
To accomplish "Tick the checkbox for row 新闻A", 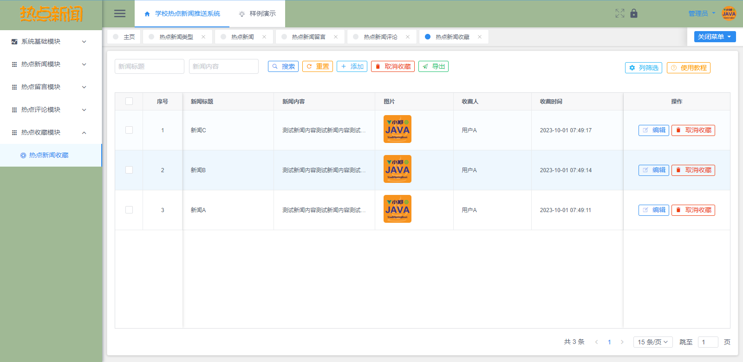I will [x=129, y=210].
